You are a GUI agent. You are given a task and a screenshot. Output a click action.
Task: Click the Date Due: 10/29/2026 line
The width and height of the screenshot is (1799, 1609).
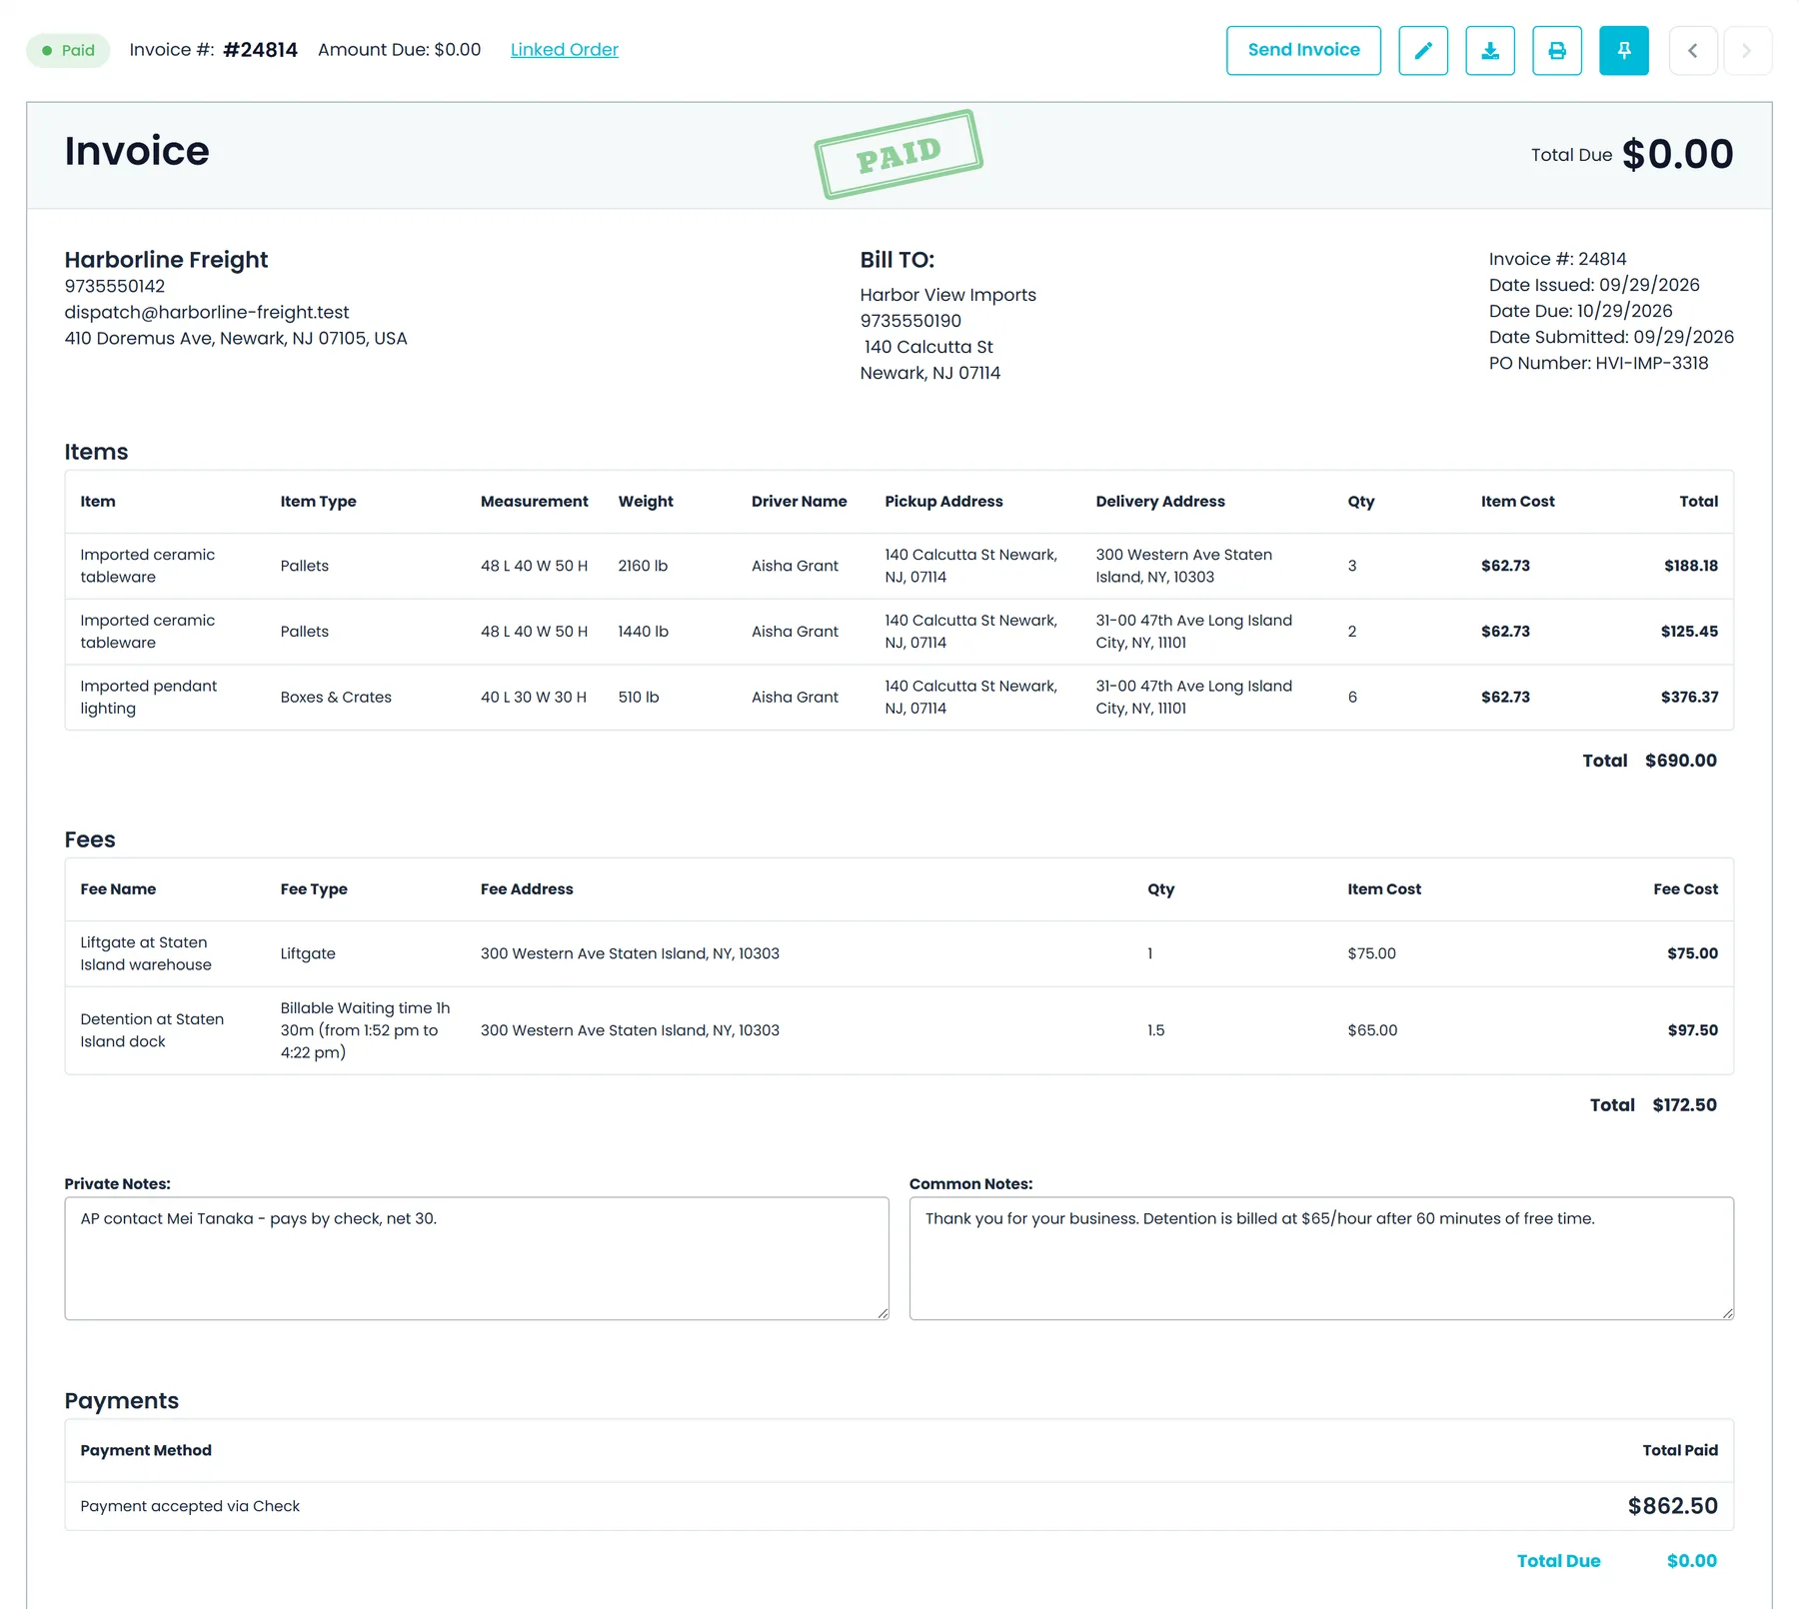[1580, 311]
